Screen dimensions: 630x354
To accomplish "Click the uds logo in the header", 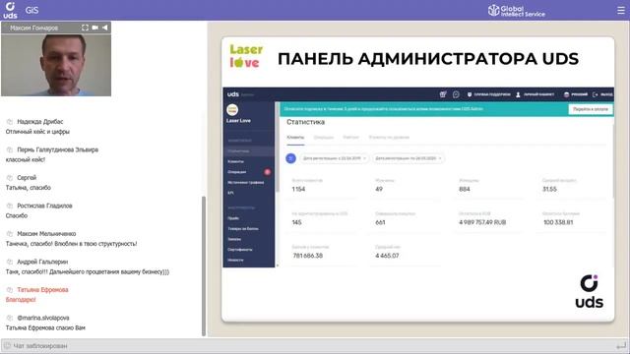I will 10,11.
